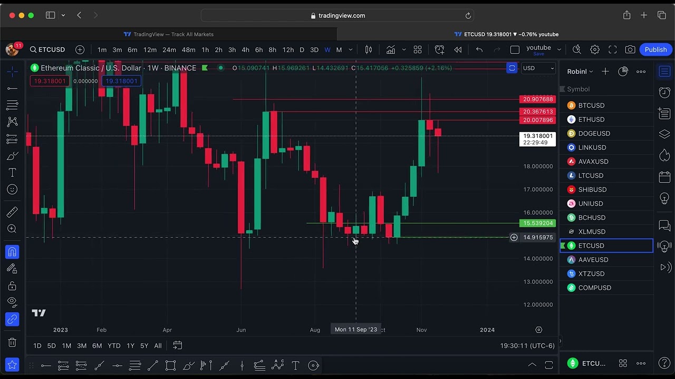The width and height of the screenshot is (675, 379).
Task: Collapse the bottom panel chevron
Action: (532, 365)
